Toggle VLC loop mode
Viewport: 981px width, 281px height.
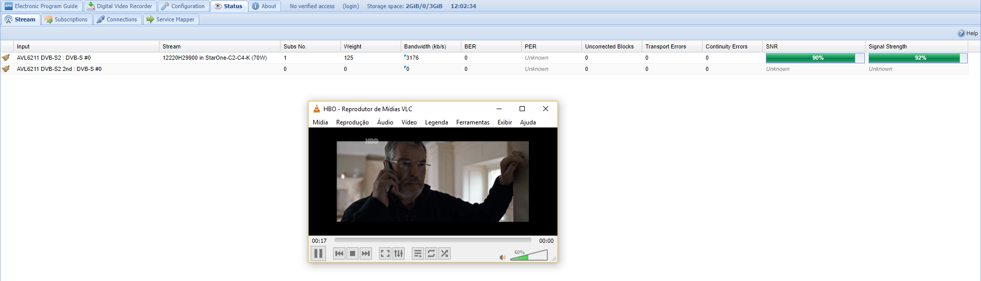click(431, 253)
